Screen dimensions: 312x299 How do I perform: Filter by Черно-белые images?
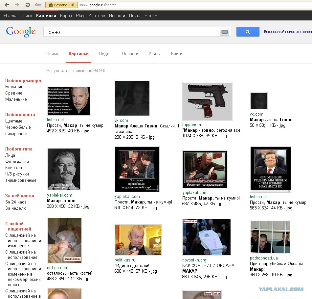pyautogui.click(x=18, y=127)
